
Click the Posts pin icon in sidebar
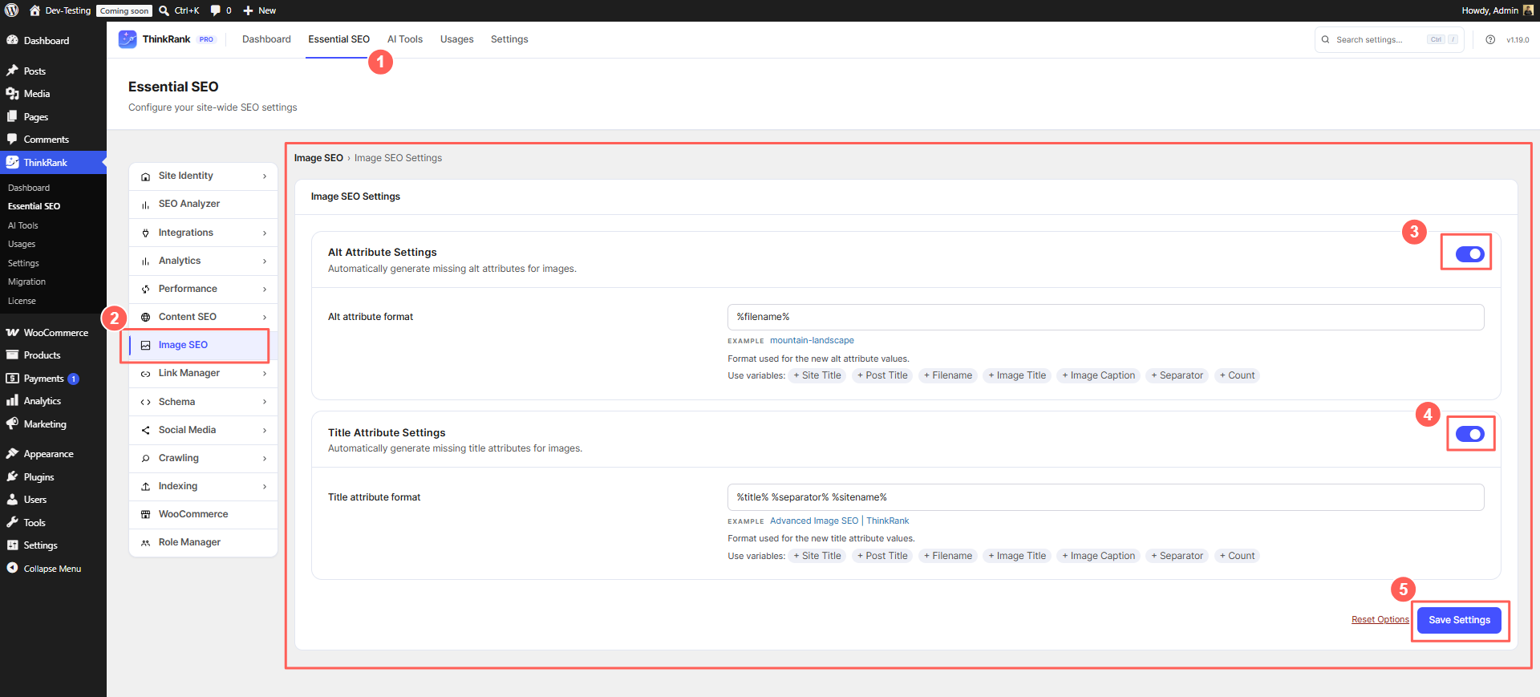(12, 71)
